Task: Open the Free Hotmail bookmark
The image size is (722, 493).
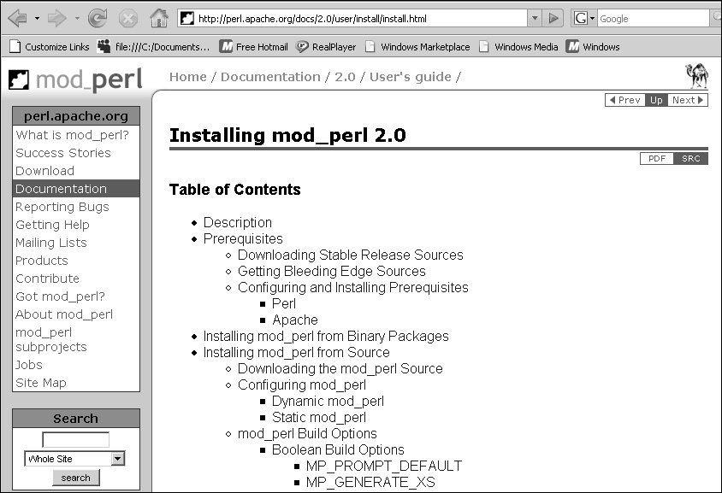Action: (x=254, y=47)
